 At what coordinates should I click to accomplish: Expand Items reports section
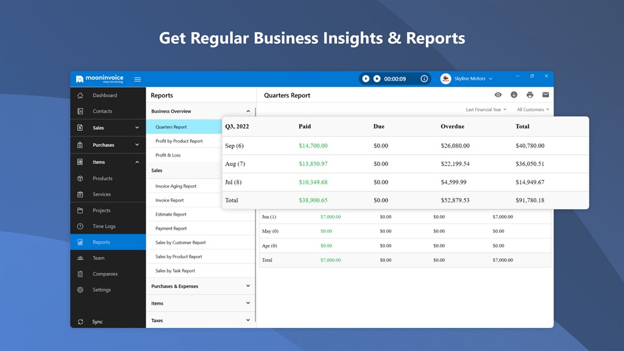(x=200, y=303)
